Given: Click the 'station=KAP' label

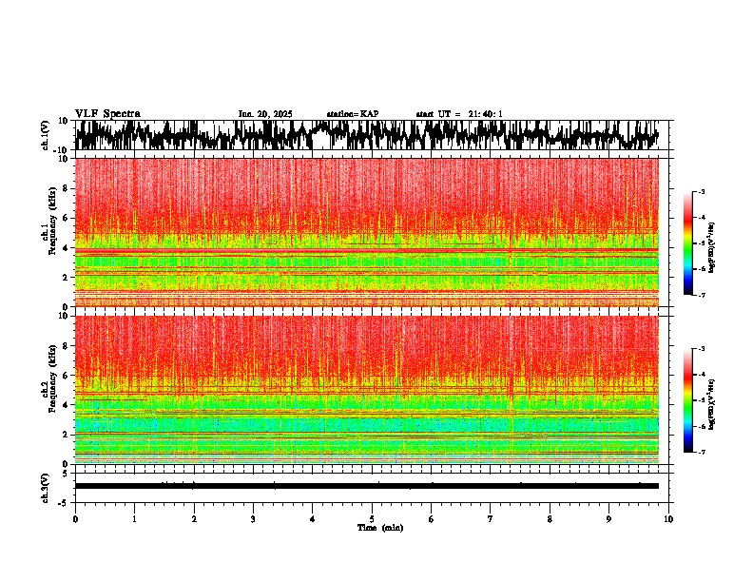Looking at the screenshot, I should pyautogui.click(x=353, y=114).
